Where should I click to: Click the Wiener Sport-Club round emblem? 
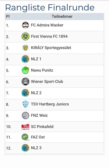pyautogui.click(x=25, y=82)
